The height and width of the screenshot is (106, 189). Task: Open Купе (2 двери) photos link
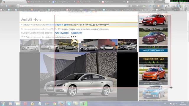62,33
